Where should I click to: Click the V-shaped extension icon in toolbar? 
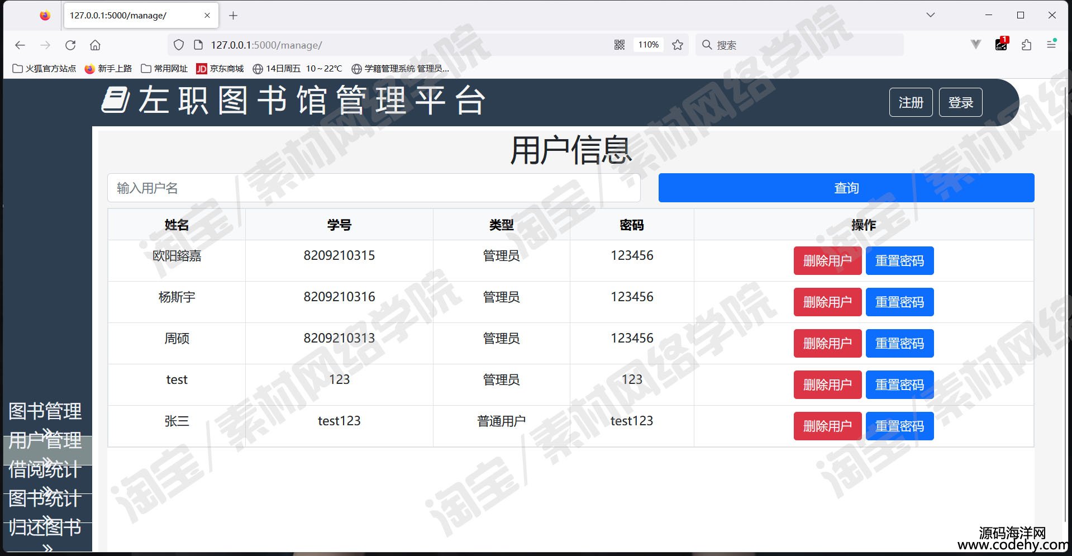point(976,45)
